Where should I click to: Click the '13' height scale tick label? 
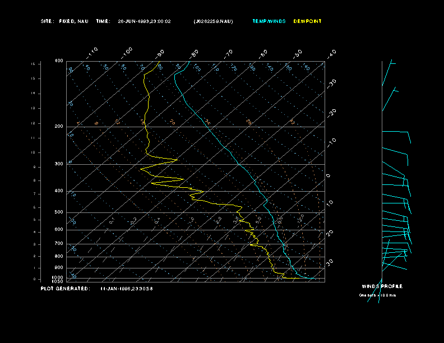pyautogui.click(x=33, y=108)
